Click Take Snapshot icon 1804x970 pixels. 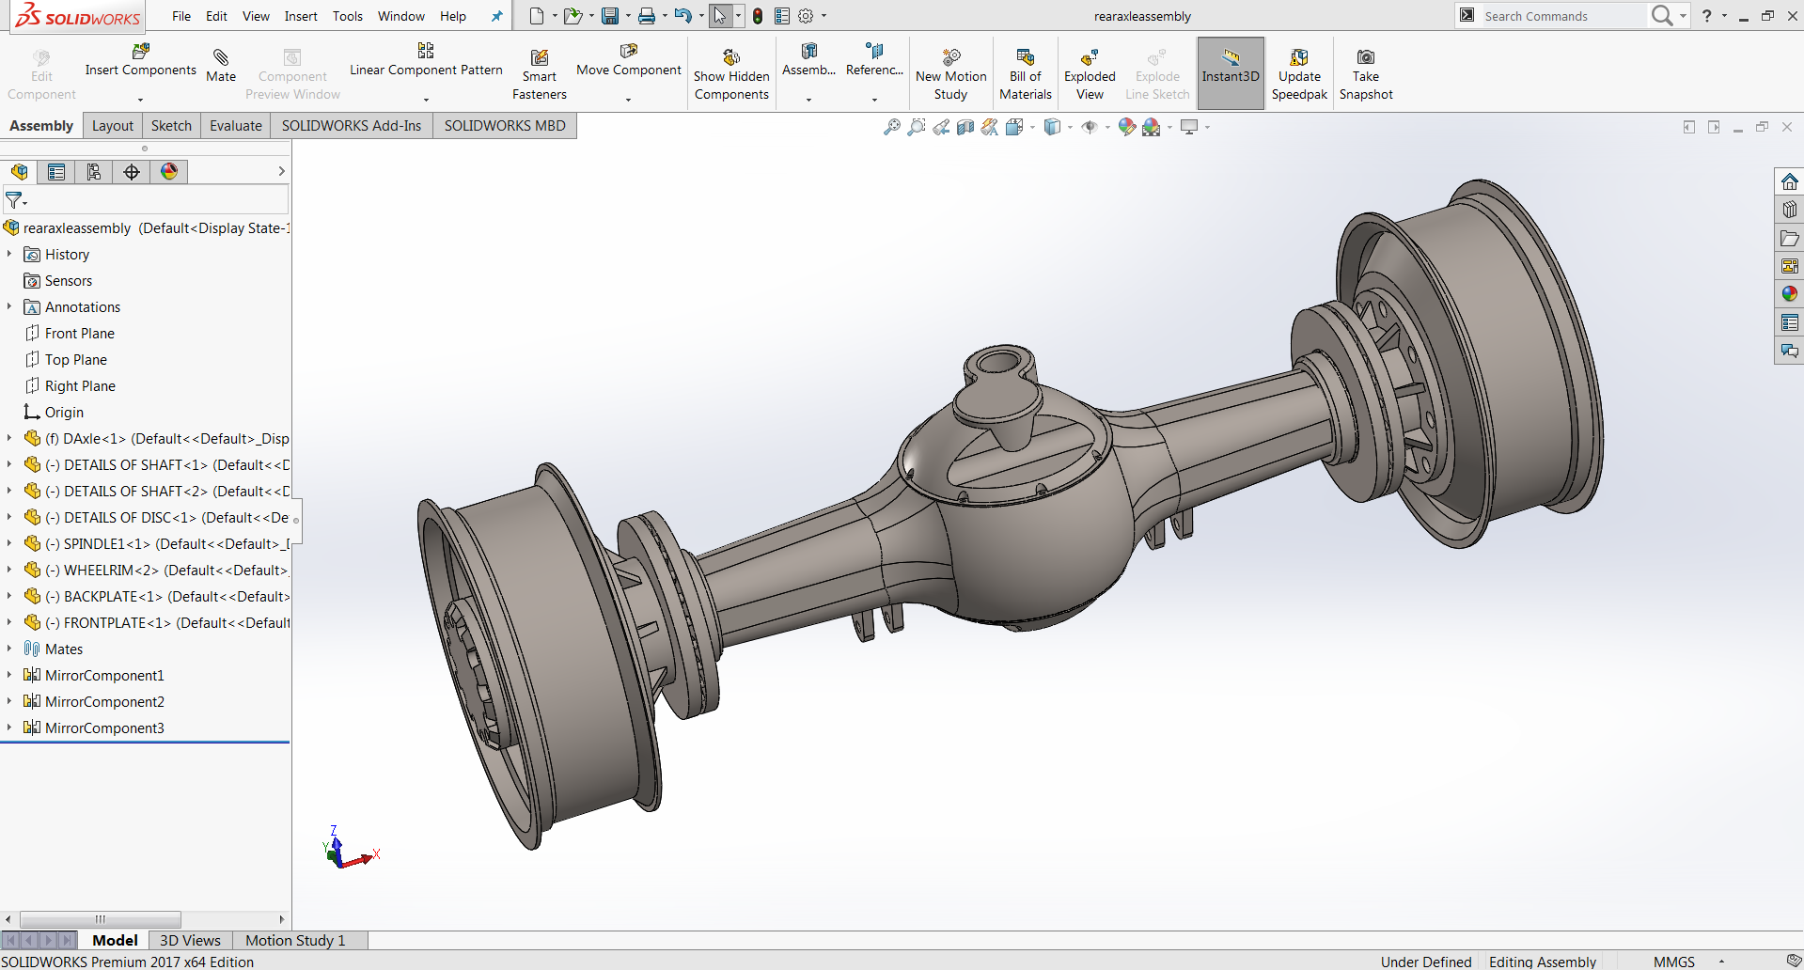[1365, 58]
